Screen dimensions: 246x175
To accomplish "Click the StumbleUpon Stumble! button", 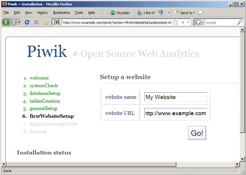I will pos(120,13).
